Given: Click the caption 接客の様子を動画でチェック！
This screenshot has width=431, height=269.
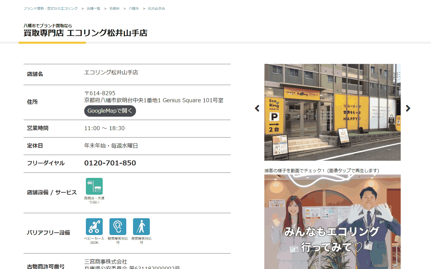Looking at the screenshot, I should [x=295, y=170].
